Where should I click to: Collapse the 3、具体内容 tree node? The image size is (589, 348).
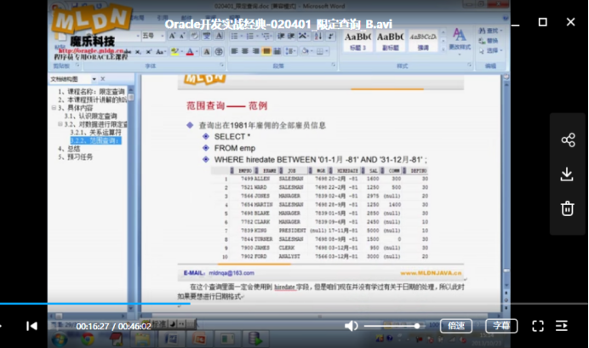coord(54,108)
